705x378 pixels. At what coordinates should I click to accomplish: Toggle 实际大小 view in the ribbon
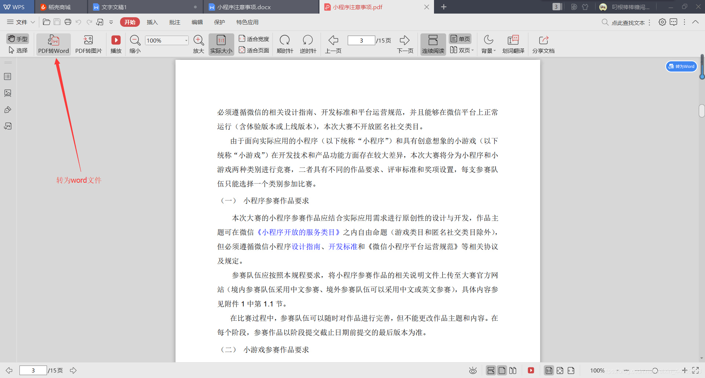pos(221,44)
